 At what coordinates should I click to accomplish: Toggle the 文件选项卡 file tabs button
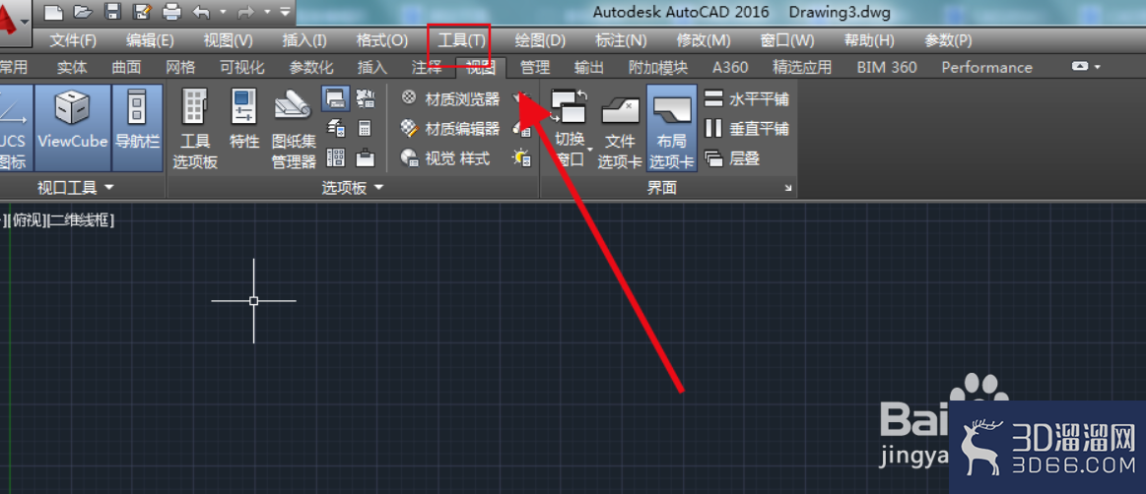[x=620, y=129]
